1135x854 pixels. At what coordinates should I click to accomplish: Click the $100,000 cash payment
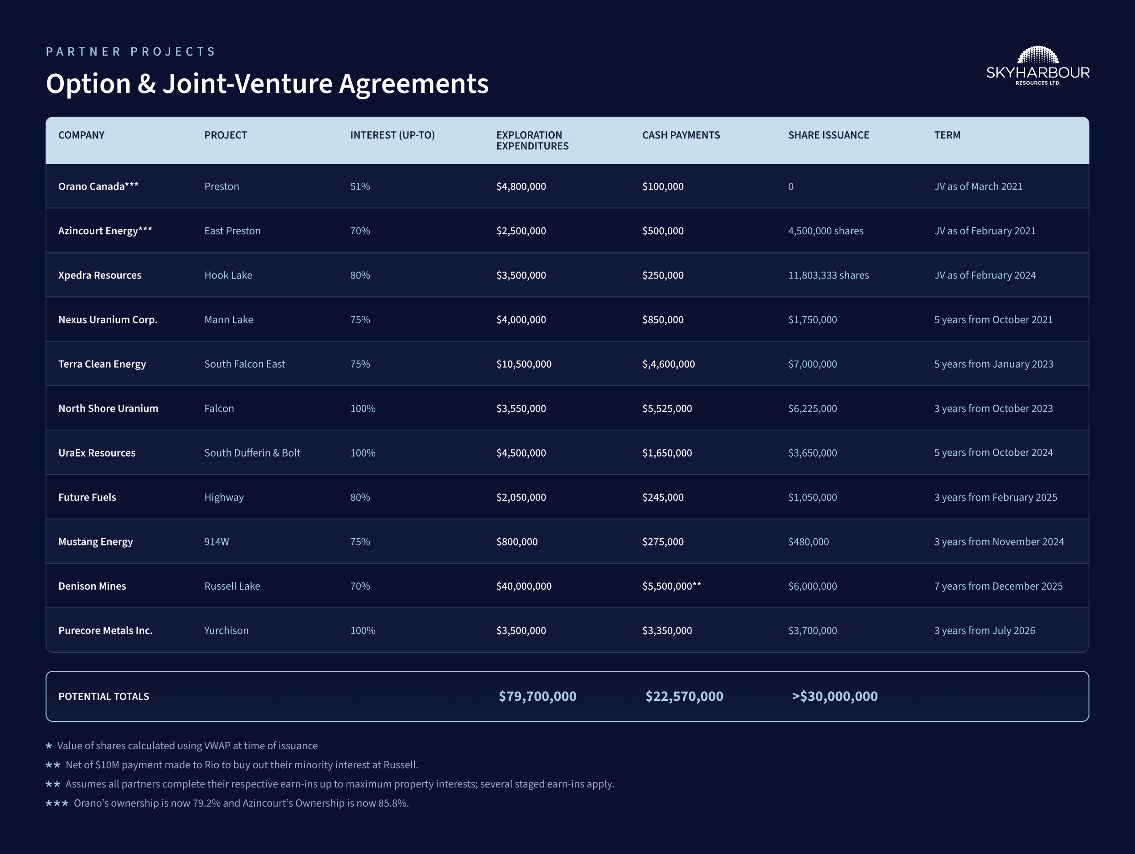tap(663, 187)
